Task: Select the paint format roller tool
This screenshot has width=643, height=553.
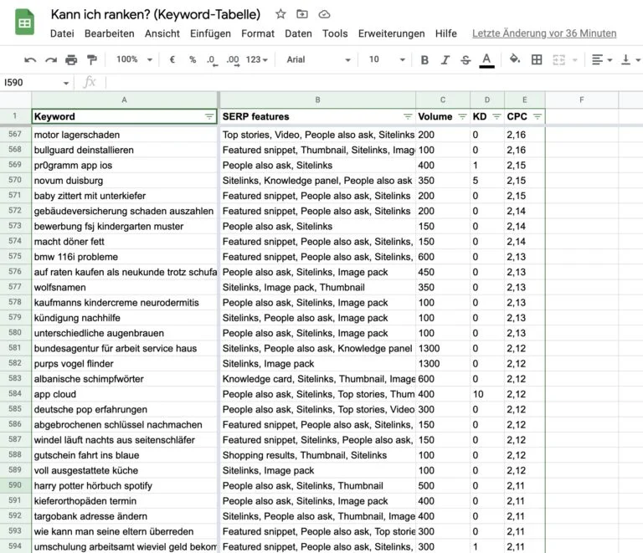Action: tap(91, 60)
